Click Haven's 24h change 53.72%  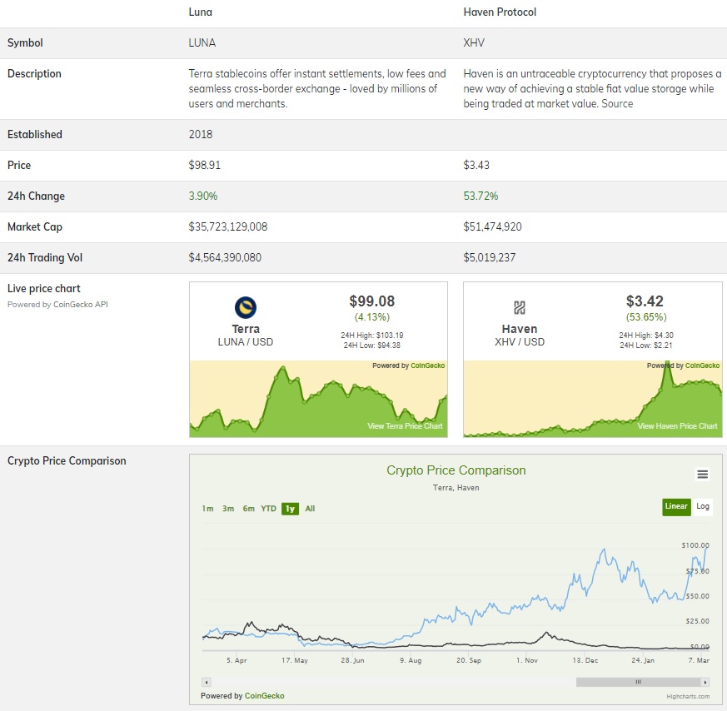coord(481,196)
